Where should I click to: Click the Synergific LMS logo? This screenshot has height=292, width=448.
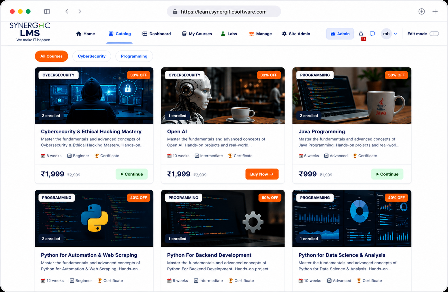(30, 32)
